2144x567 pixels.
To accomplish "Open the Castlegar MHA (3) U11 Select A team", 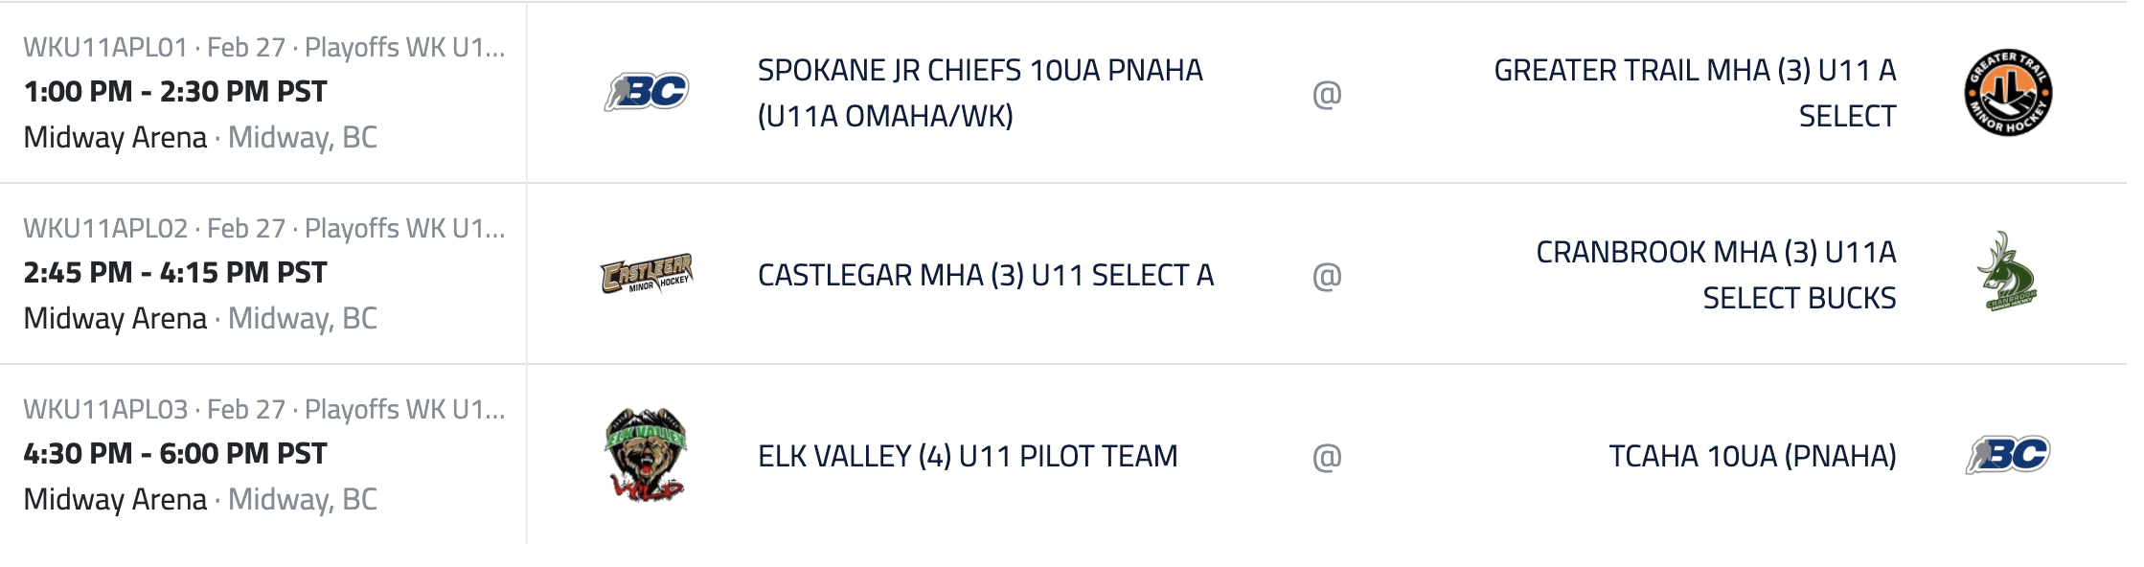I will (x=986, y=276).
